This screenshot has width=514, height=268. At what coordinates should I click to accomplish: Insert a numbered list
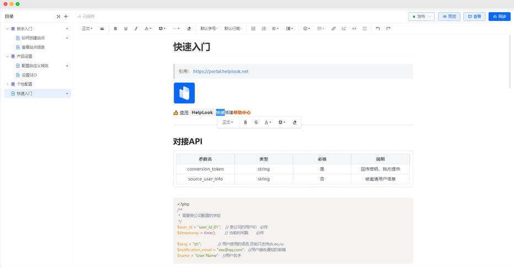click(264, 29)
